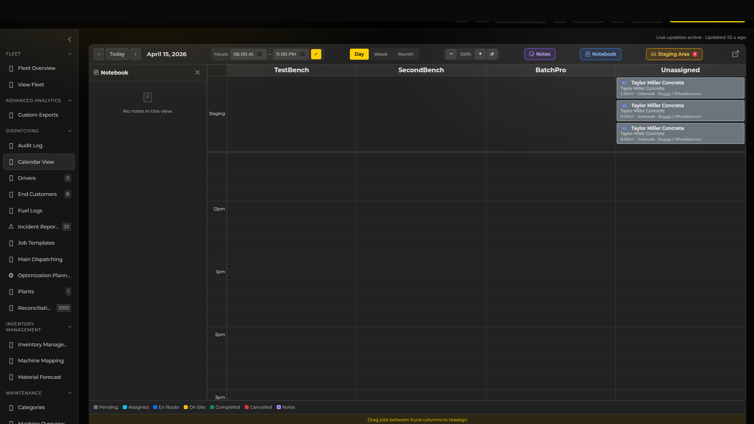Viewport: 754px width, 424px height.
Task: Switch to Week view
Action: pyautogui.click(x=381, y=54)
